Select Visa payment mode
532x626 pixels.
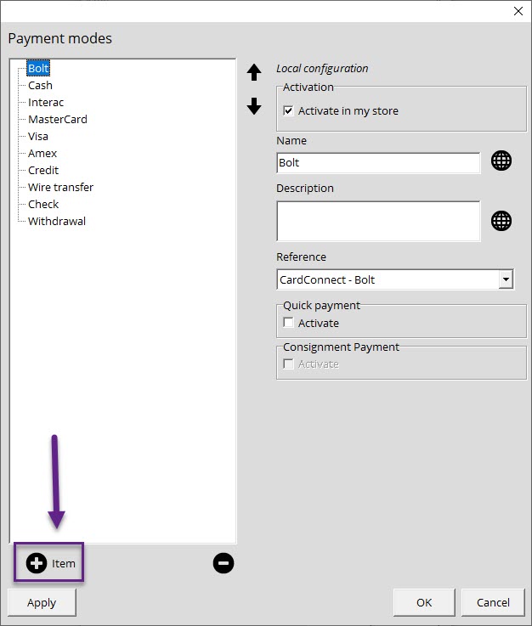coord(38,137)
